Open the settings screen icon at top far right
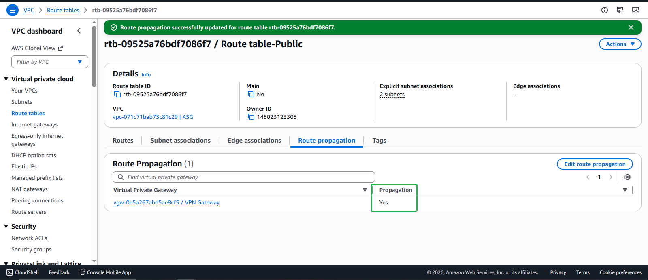This screenshot has width=648, height=280. click(x=635, y=10)
